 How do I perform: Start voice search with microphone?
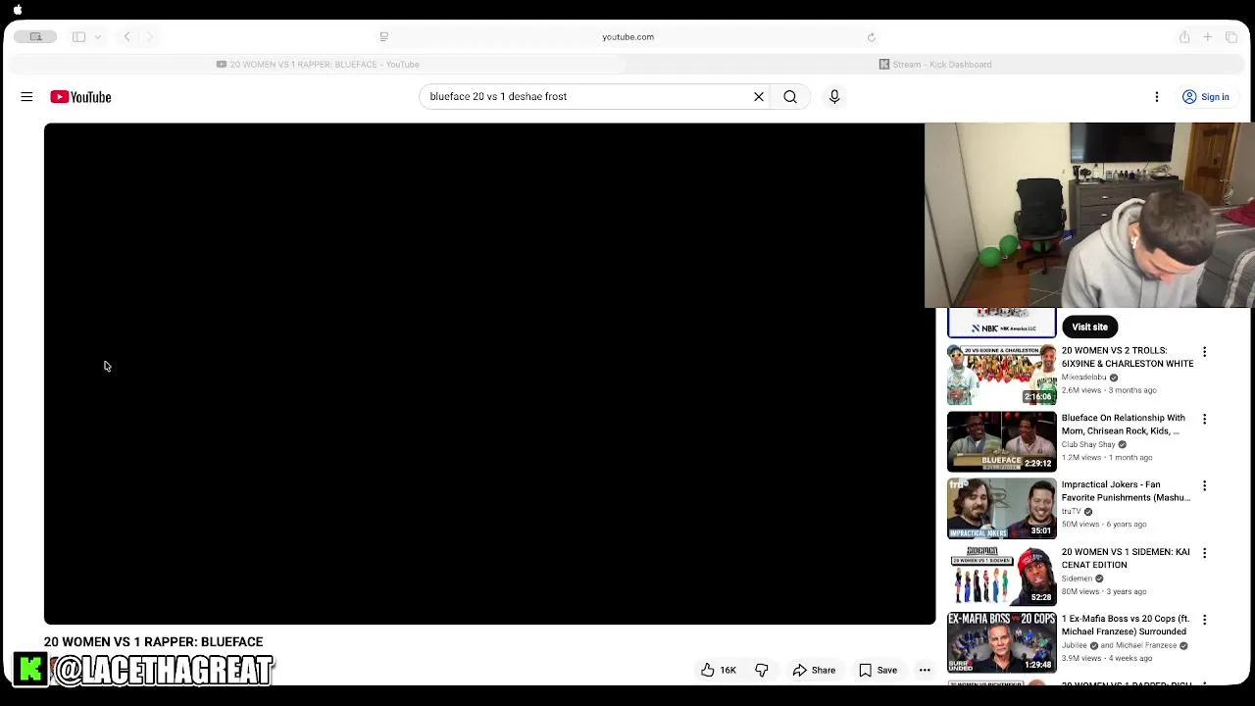coord(834,97)
